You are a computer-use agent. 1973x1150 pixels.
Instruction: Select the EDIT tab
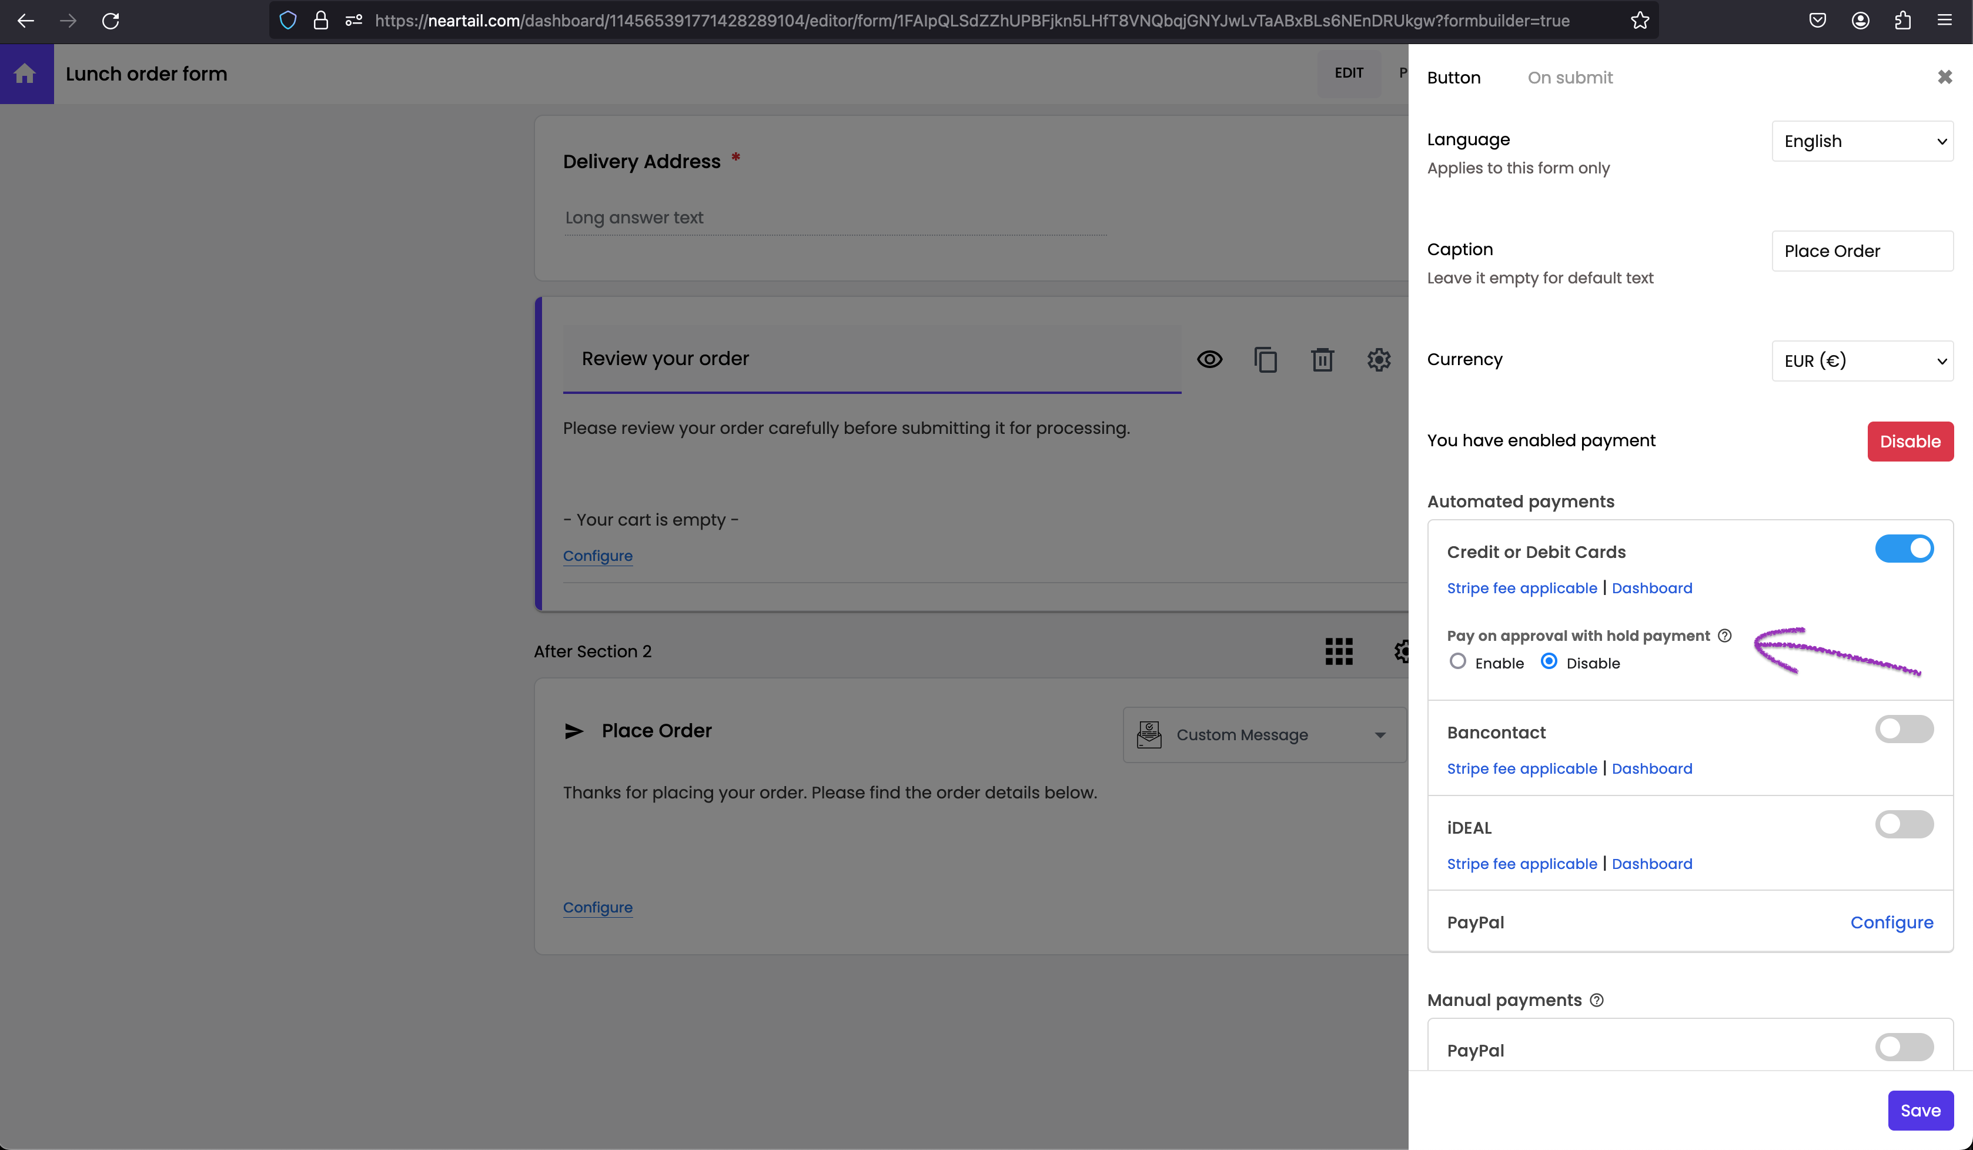pyautogui.click(x=1348, y=73)
